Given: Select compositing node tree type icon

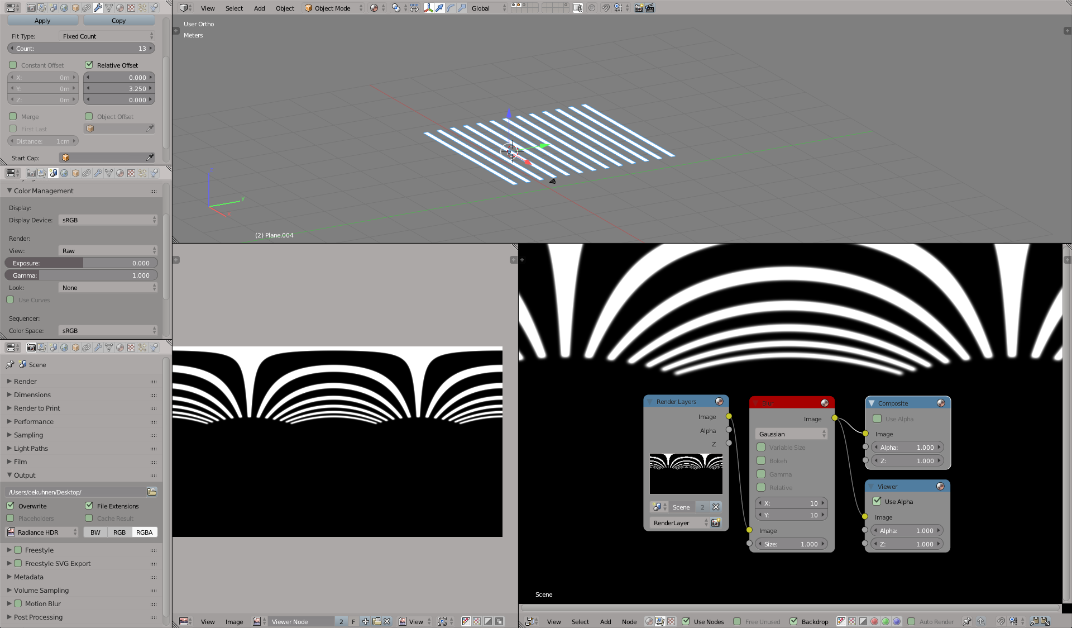Looking at the screenshot, I should click(660, 621).
